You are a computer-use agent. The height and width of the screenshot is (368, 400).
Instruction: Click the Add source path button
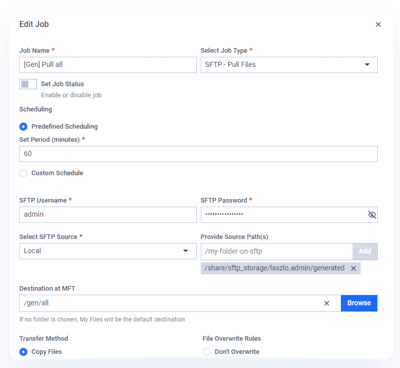tap(365, 251)
